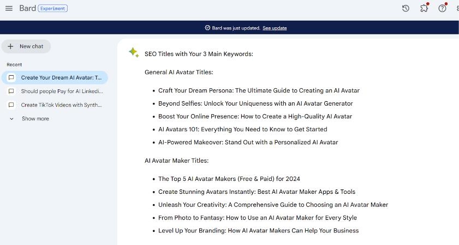Open the help question mark icon
The image size is (459, 245).
442,8
